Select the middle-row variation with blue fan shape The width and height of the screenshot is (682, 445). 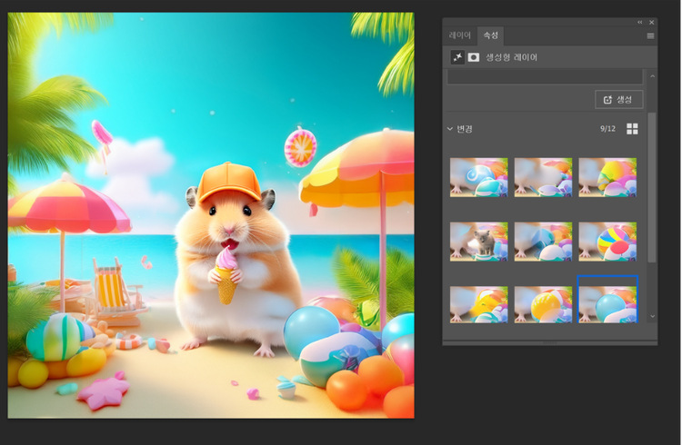(543, 242)
